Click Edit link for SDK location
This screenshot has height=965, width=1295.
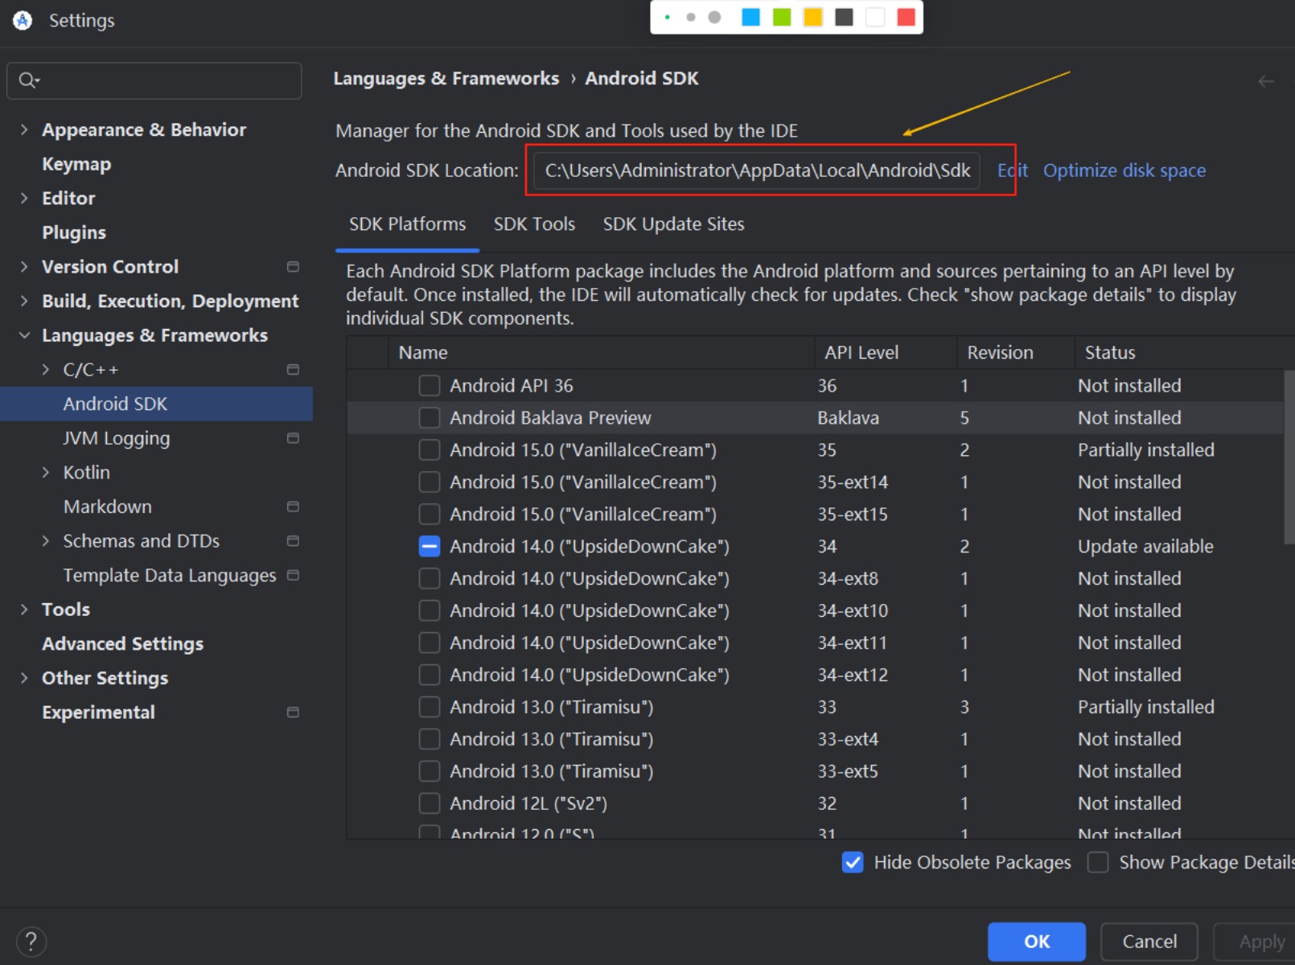click(x=1013, y=170)
